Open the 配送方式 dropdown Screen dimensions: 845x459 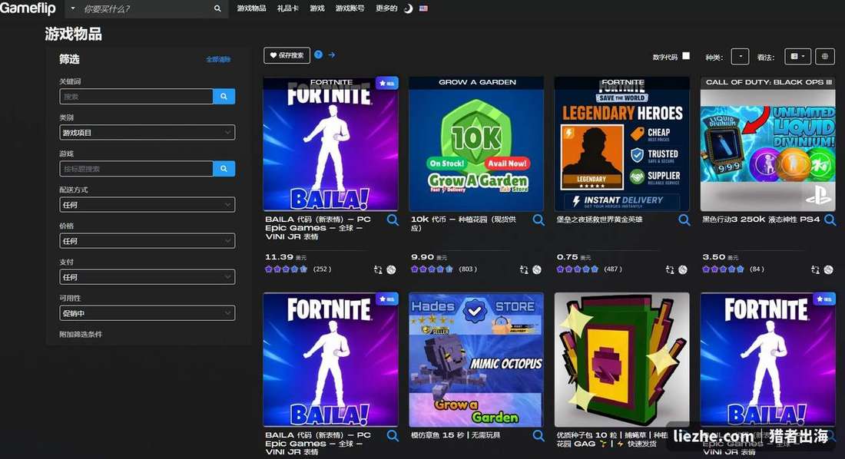pos(147,205)
